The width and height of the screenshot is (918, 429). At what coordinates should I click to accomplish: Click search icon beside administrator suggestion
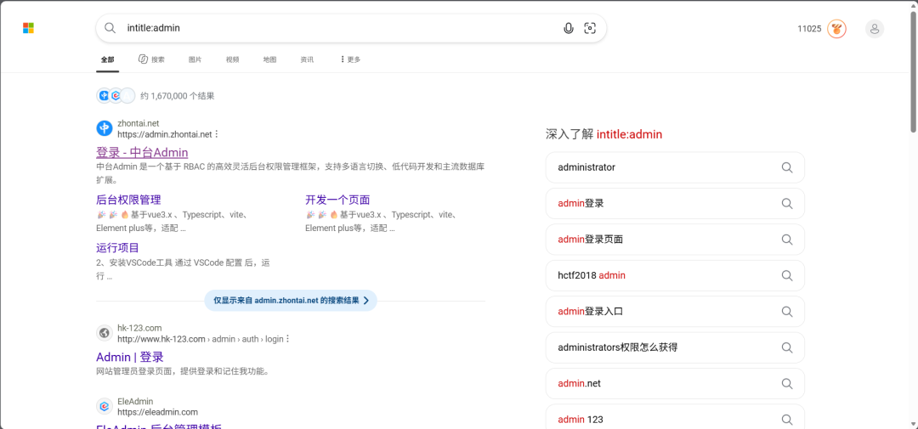787,167
